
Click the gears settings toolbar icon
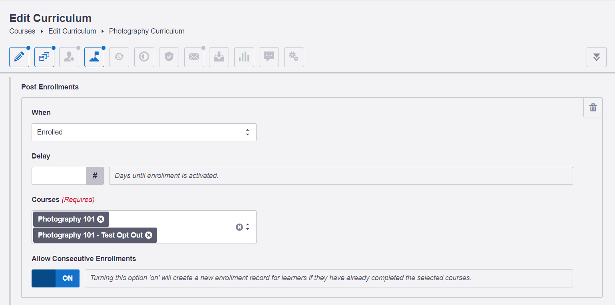pos(294,57)
